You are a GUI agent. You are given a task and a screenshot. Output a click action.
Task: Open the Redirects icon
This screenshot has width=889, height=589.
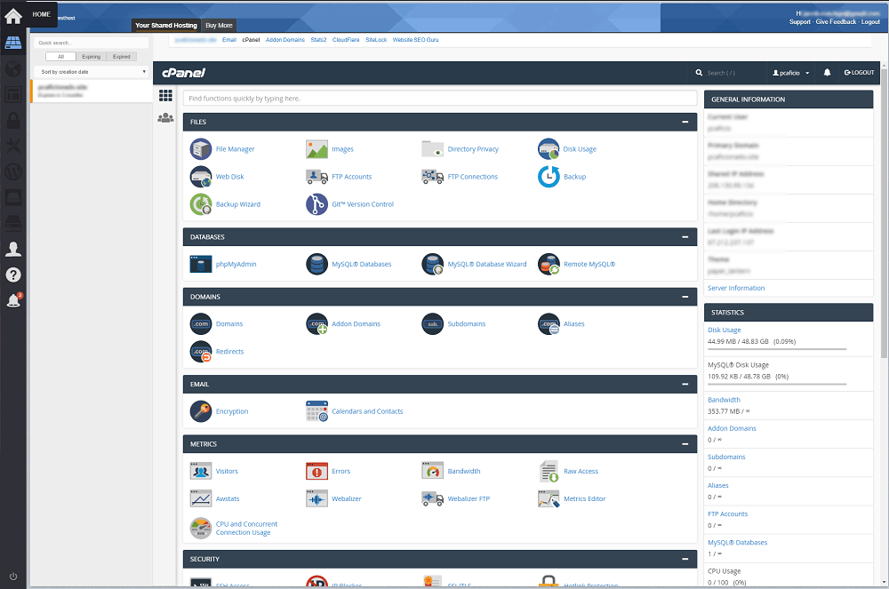(201, 352)
